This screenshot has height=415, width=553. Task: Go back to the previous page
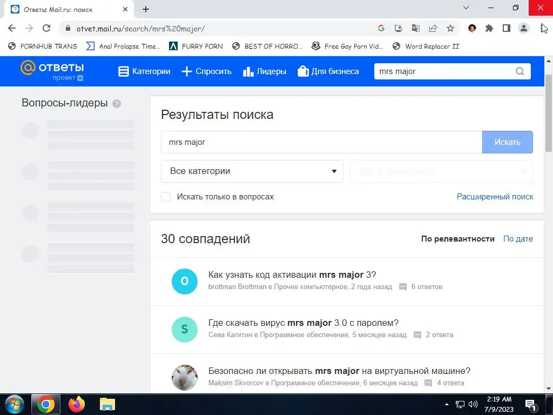point(12,28)
